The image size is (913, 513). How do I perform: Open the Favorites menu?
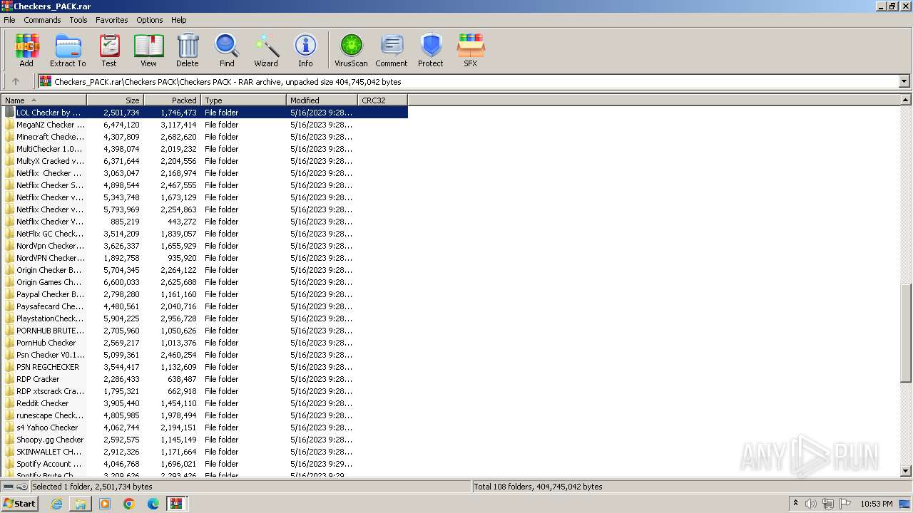[112, 20]
